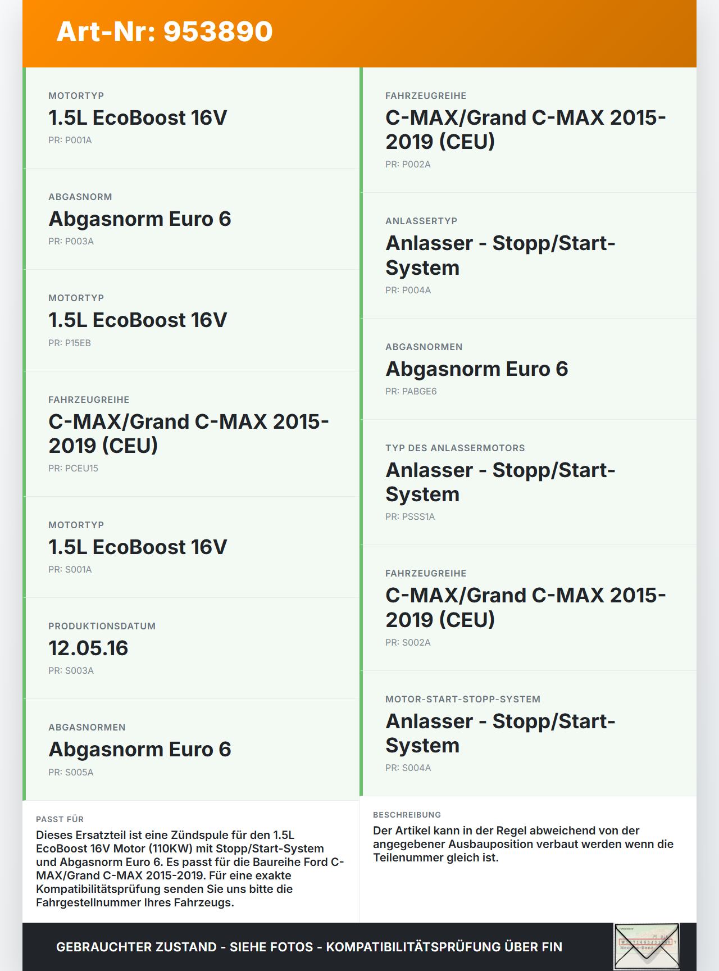Click the PR: S005A code
This screenshot has height=971, width=719.
click(71, 773)
